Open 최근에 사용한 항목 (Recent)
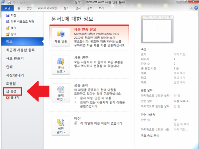 [20, 50]
